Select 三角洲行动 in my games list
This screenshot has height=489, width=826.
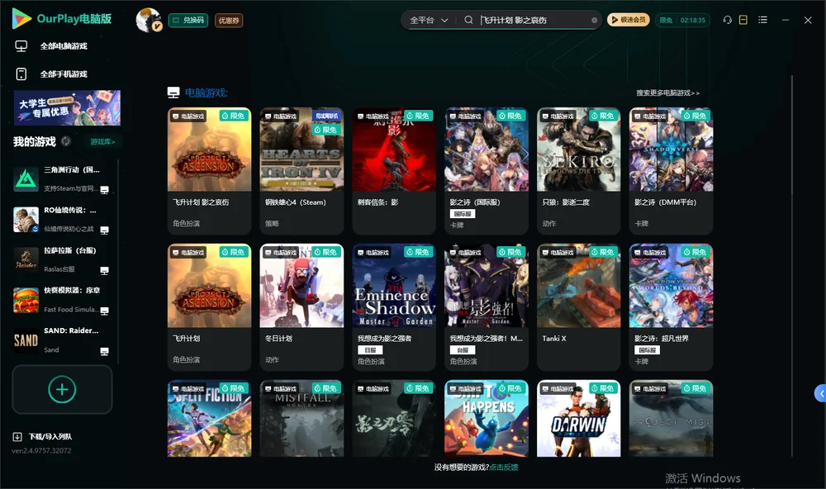tap(62, 179)
